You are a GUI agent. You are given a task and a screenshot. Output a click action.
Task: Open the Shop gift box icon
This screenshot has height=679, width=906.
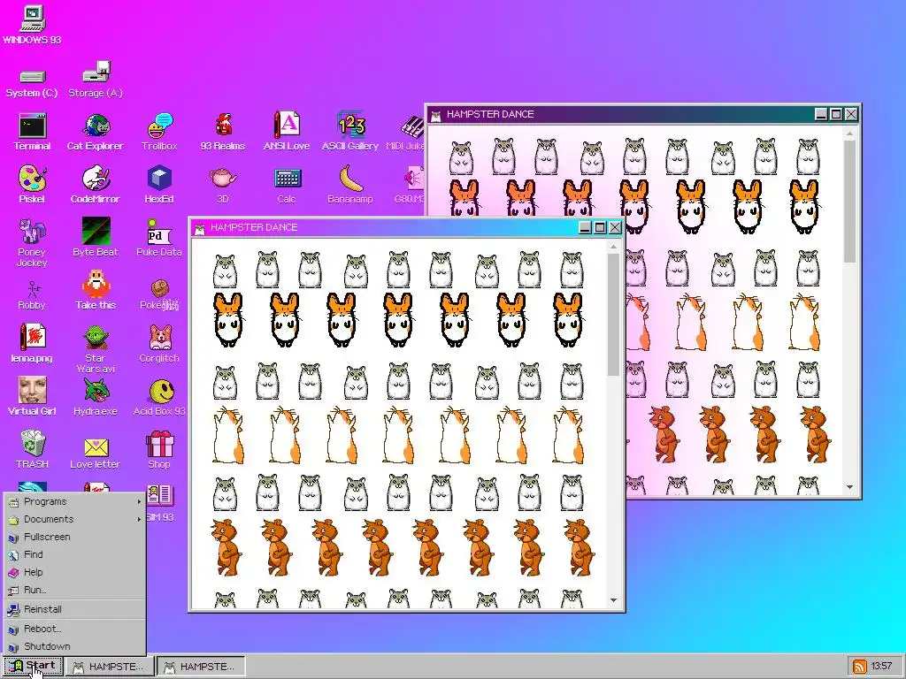[x=159, y=449]
